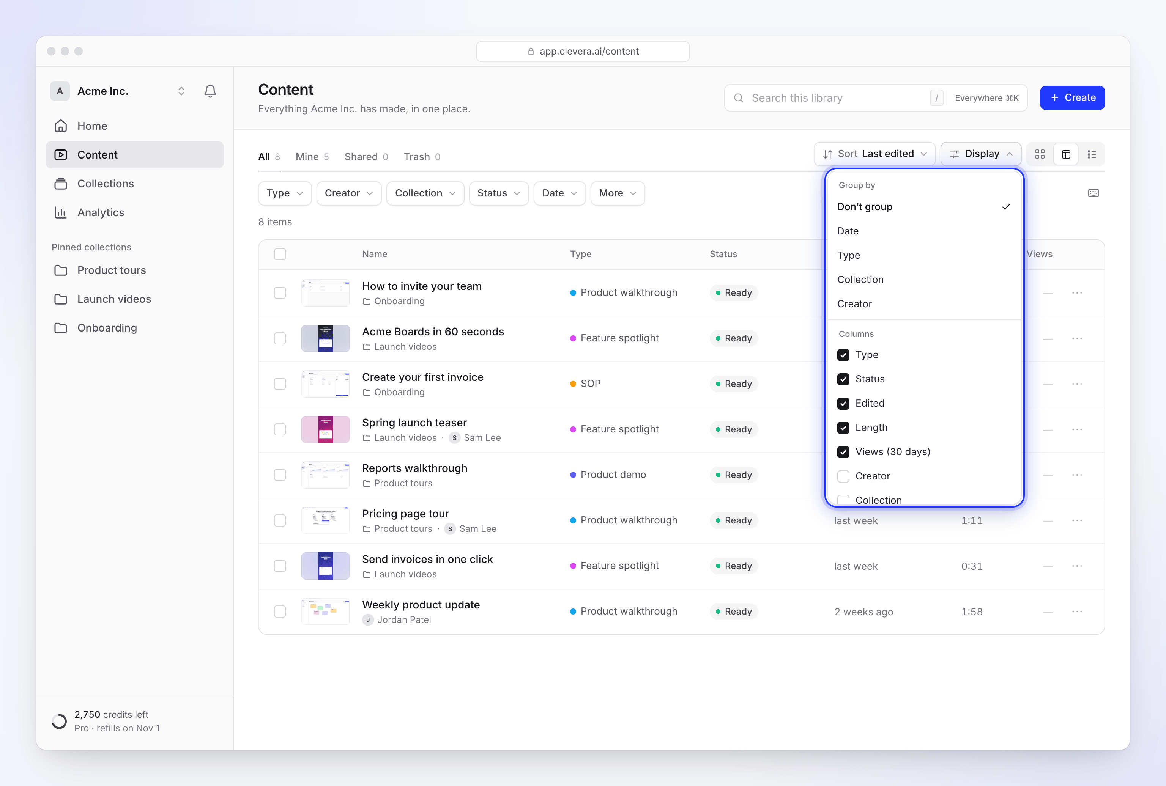Select the Pricing page tour row checkbox
This screenshot has height=786, width=1166.
coord(280,520)
